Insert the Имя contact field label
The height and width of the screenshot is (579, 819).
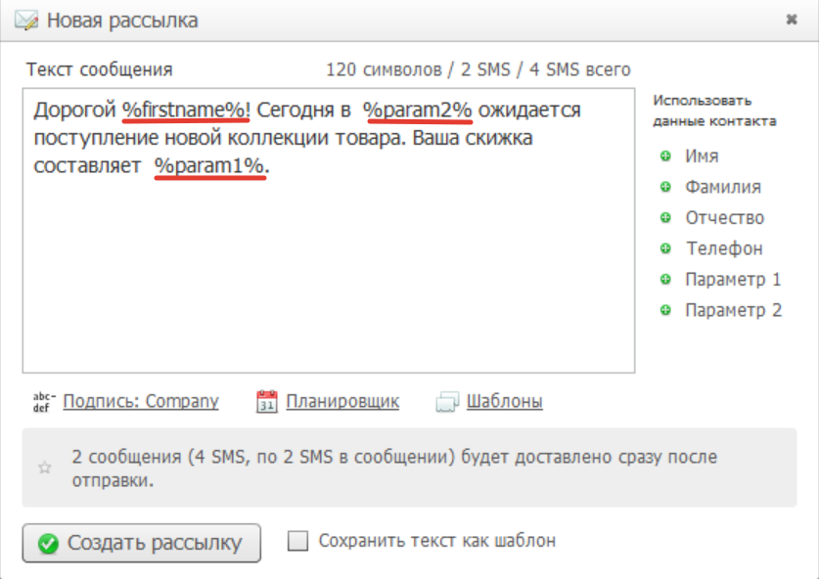pyautogui.click(x=703, y=156)
